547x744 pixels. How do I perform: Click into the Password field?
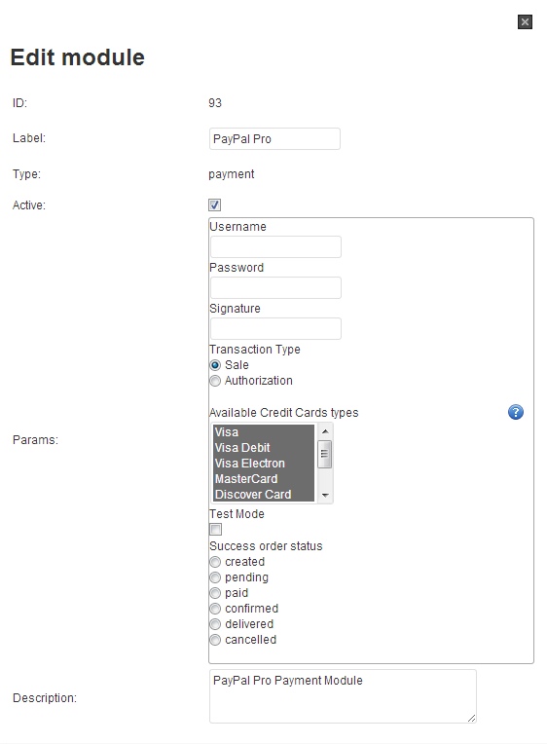tap(275, 287)
